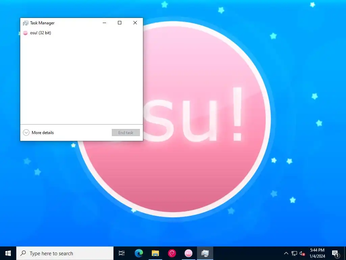This screenshot has width=346, height=260.
Task: Open the Debian swirl app on taskbar
Action: [x=172, y=253]
